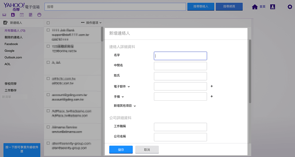Click plus icon beside the 電子郵件 field
295x157 pixels.
(212, 86)
